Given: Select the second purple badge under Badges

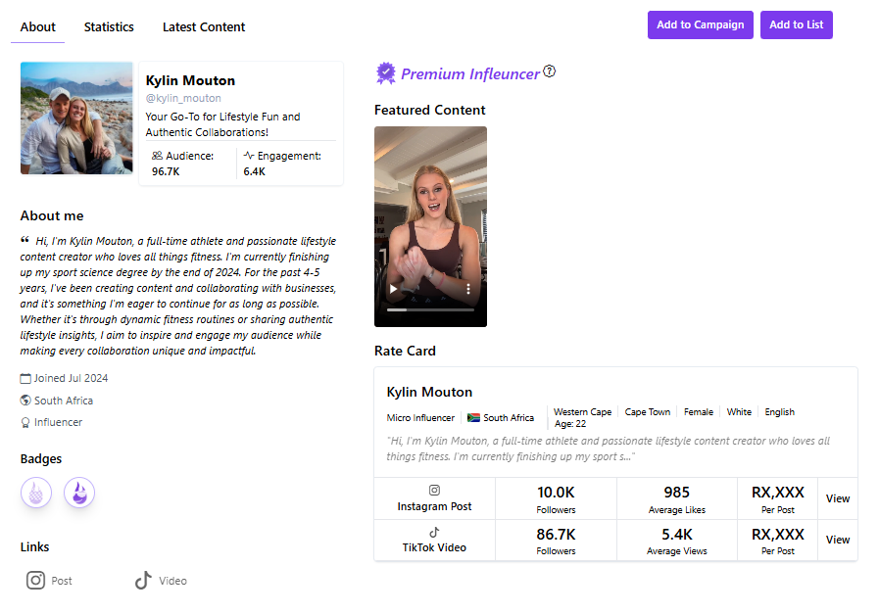Looking at the screenshot, I should (79, 493).
